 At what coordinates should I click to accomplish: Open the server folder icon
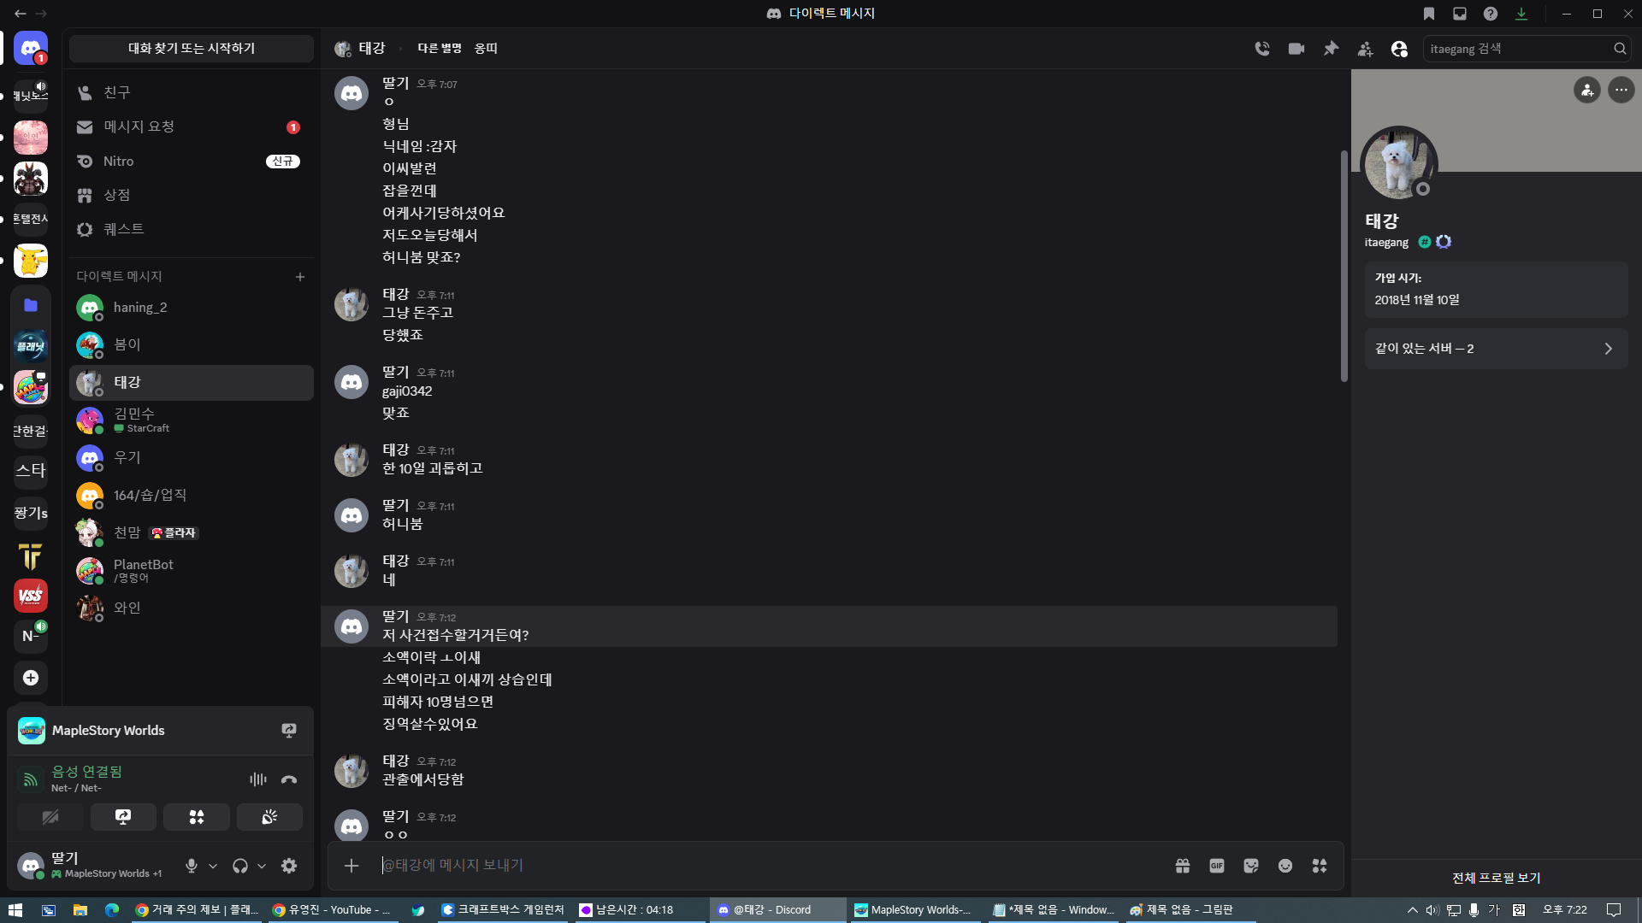[31, 305]
